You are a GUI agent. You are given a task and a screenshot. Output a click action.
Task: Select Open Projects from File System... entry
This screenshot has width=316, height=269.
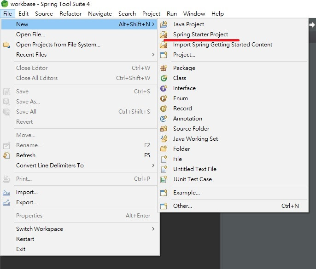coord(79,45)
